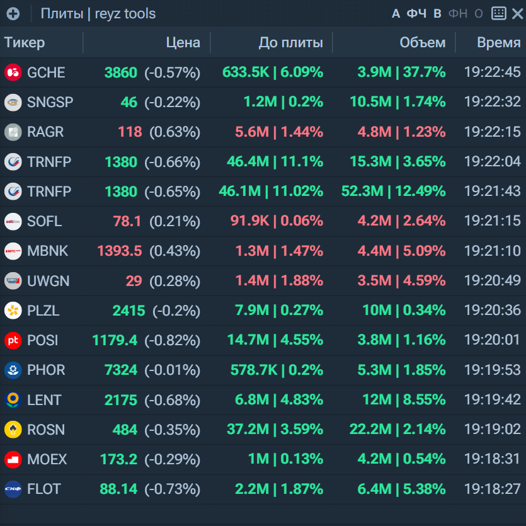Sort by Тикер column header

pos(25,43)
